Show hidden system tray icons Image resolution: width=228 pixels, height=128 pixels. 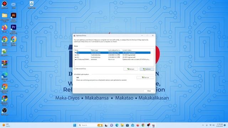pyautogui.click(x=203, y=125)
